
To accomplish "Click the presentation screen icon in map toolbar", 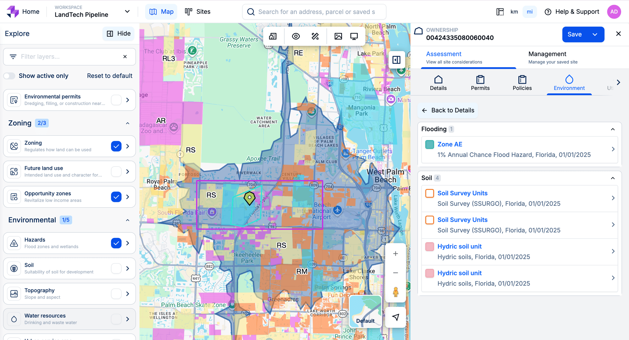I will pos(354,36).
